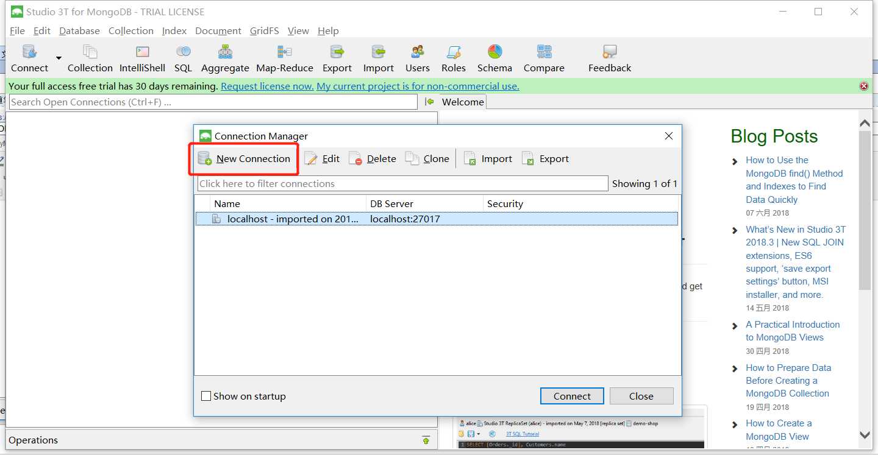Click the Connect button in the dialog

tap(572, 396)
